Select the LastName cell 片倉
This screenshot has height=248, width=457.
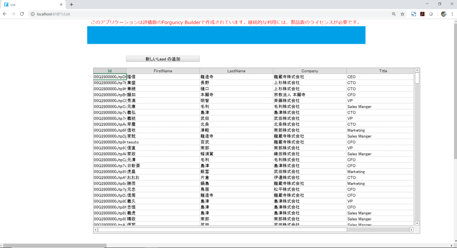click(x=236, y=178)
